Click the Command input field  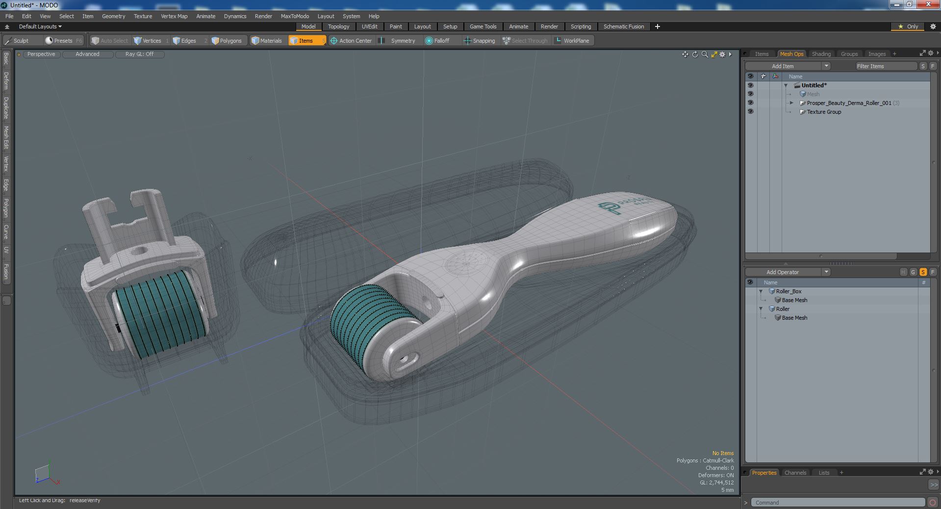click(838, 503)
